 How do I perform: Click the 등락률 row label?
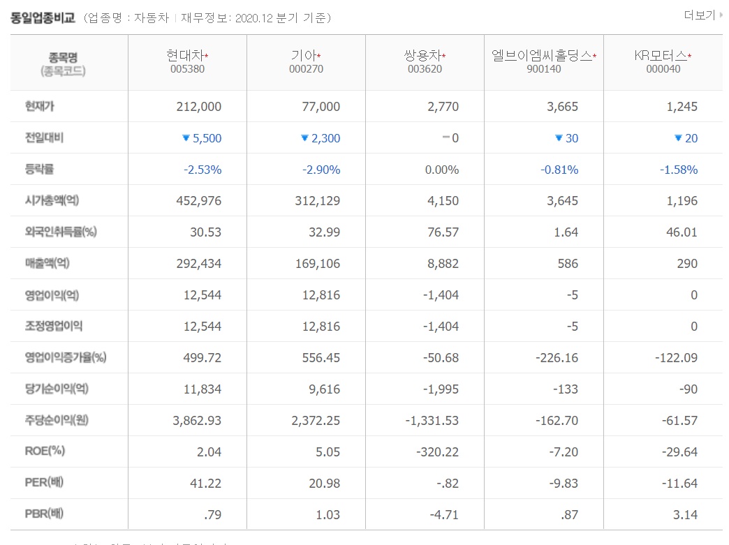point(39,169)
